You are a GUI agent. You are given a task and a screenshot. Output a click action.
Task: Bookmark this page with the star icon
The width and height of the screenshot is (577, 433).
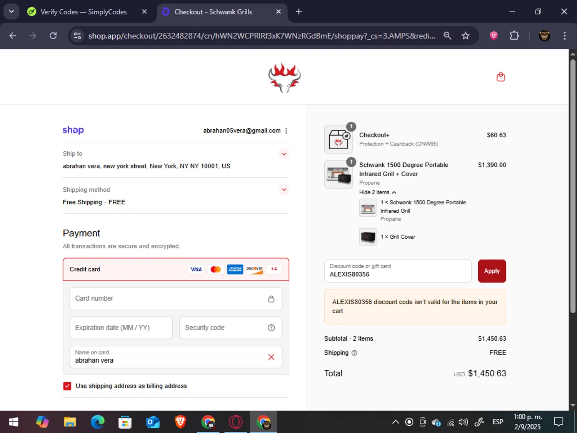465,36
